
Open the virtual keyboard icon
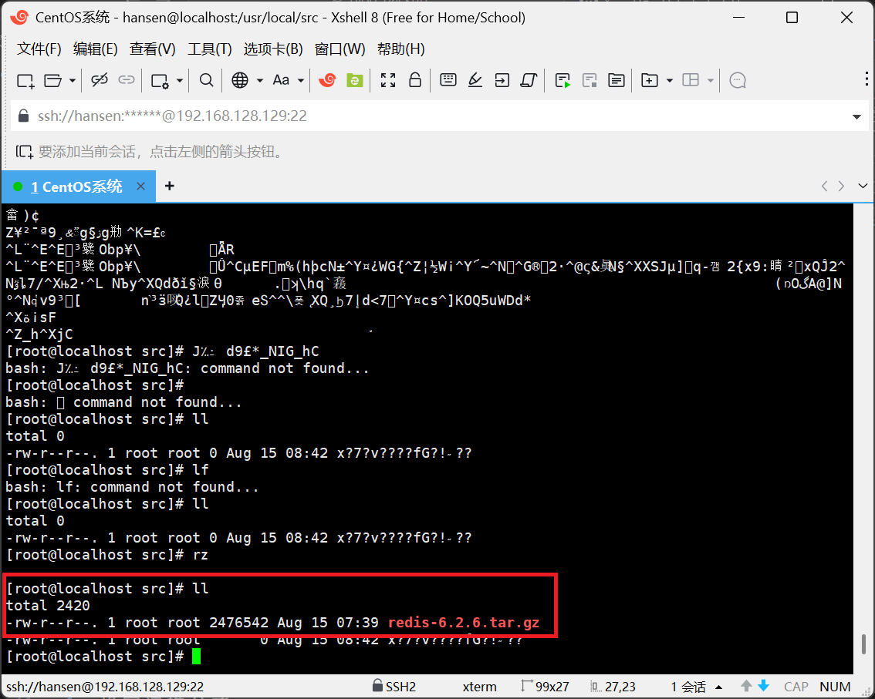click(448, 80)
